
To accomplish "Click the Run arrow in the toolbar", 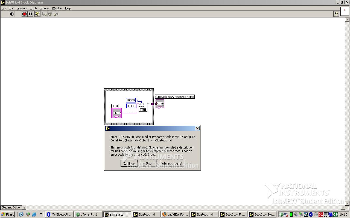I will tap(12, 14).
